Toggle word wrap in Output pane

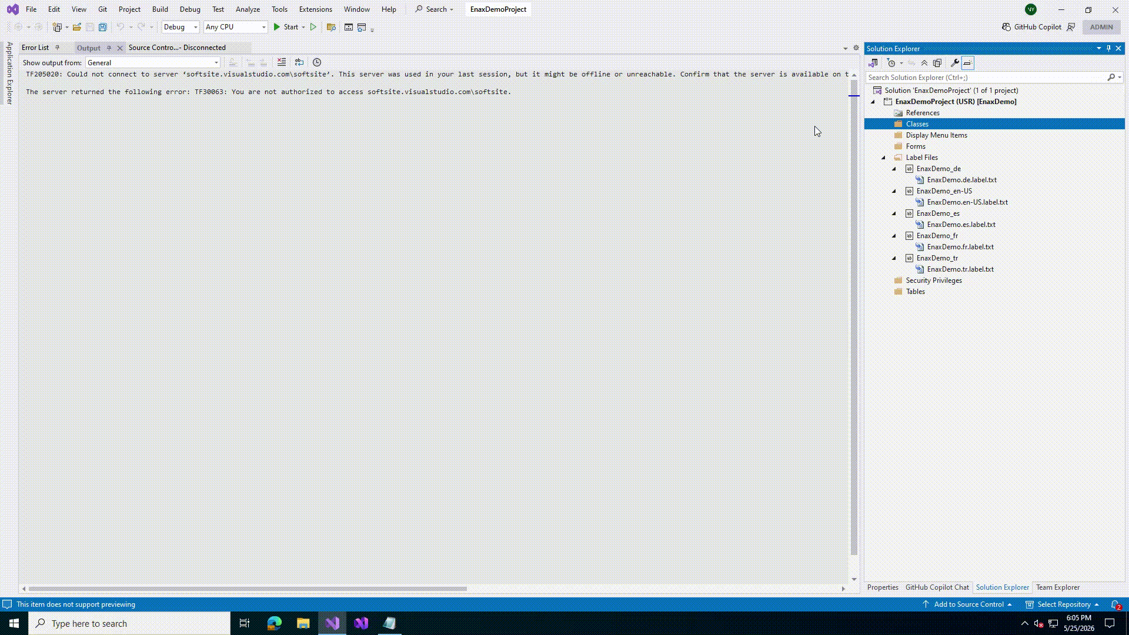tap(299, 62)
